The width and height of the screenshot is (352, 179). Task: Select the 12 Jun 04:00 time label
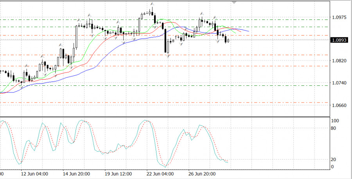[34, 174]
